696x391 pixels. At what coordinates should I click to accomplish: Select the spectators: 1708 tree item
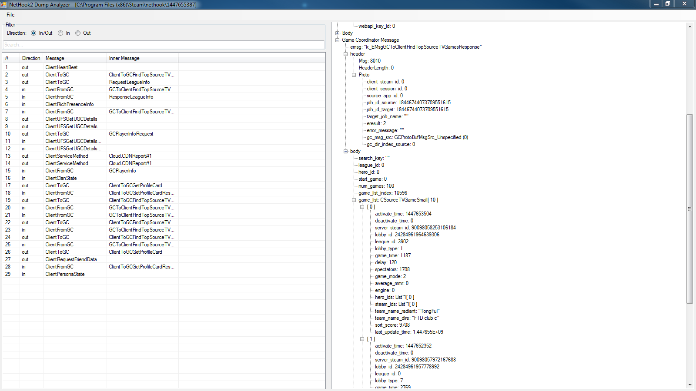(x=392, y=269)
